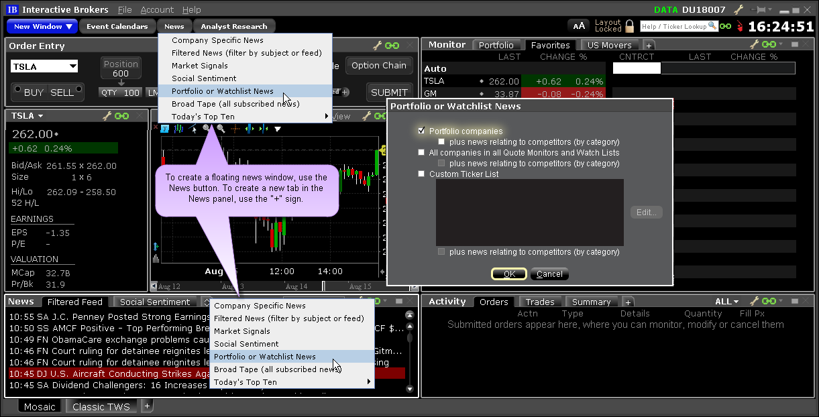
Task: Expand Today's Top Ten submenu in upper menu
Action: click(x=327, y=117)
